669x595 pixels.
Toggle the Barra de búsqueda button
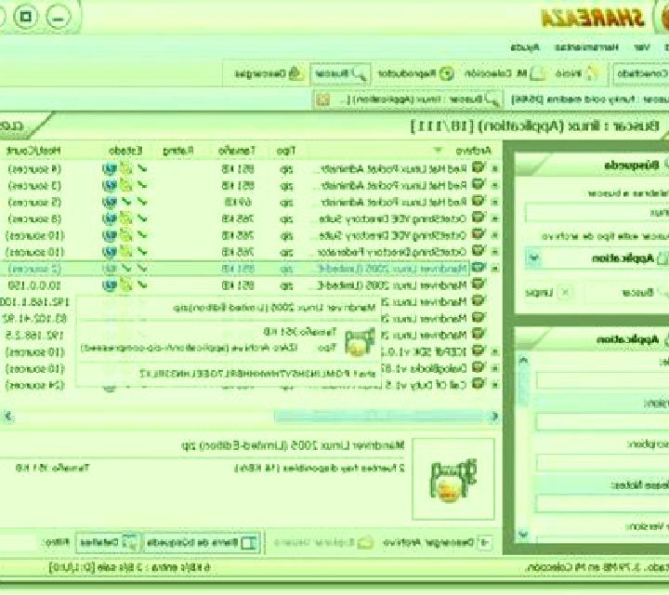pos(201,543)
